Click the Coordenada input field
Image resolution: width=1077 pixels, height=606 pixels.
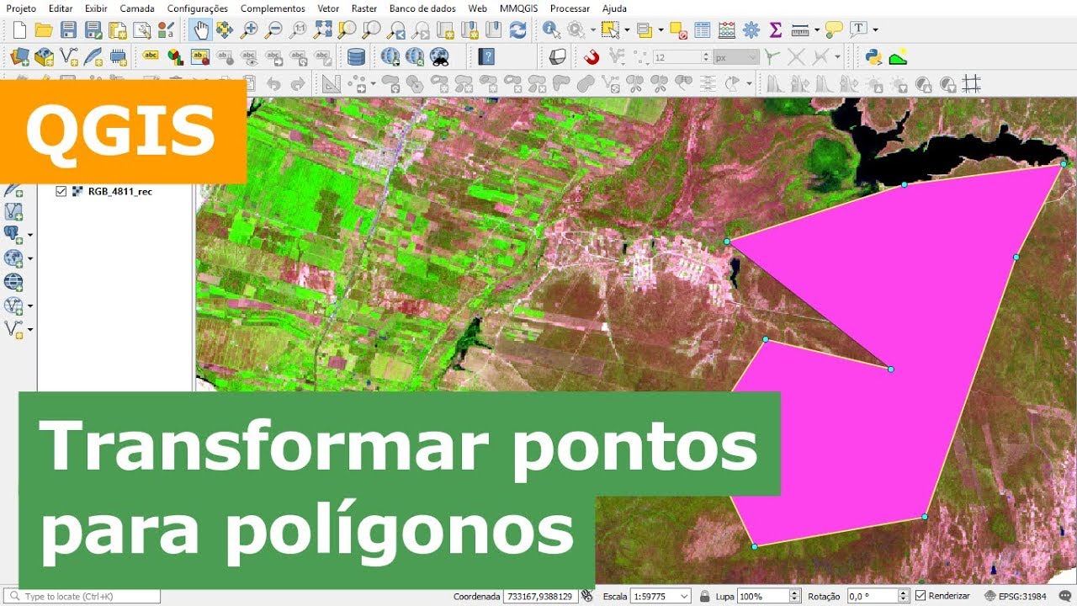[540, 596]
